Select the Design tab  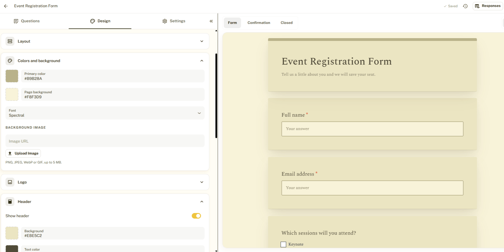pyautogui.click(x=100, y=21)
